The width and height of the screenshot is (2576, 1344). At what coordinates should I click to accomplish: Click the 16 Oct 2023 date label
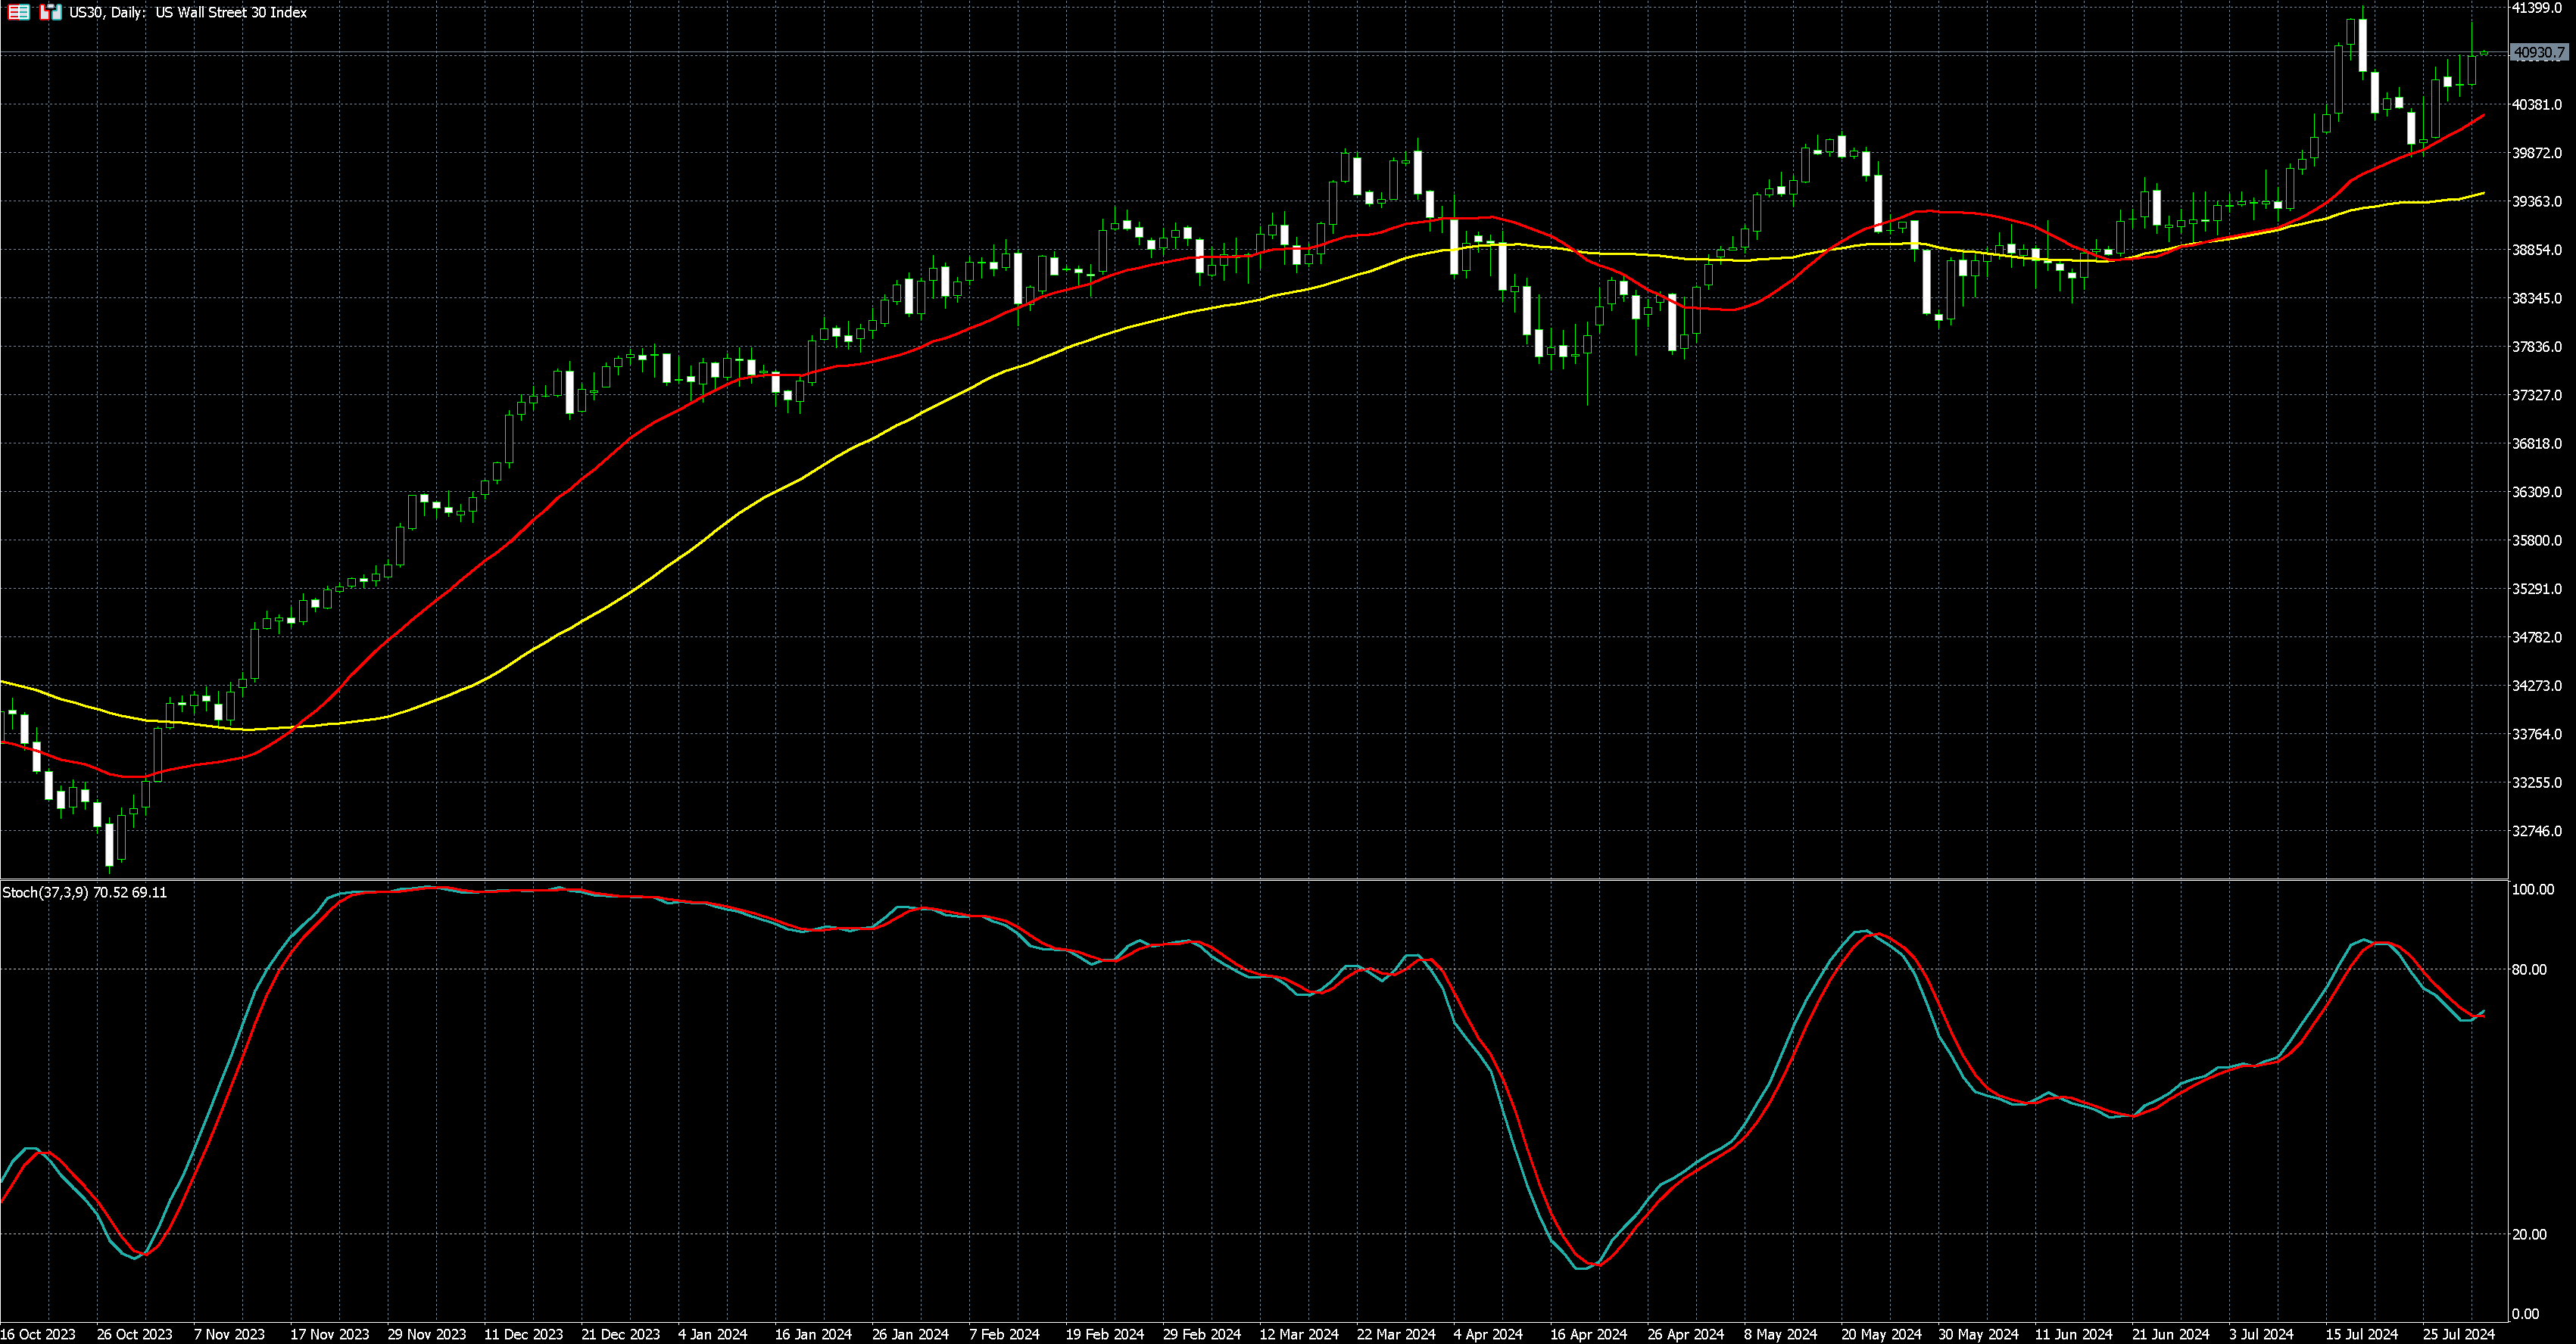(x=38, y=1334)
